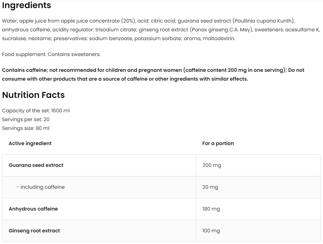Click the 100 mg value cell
The width and height of the screenshot is (323, 244).
pos(211,231)
